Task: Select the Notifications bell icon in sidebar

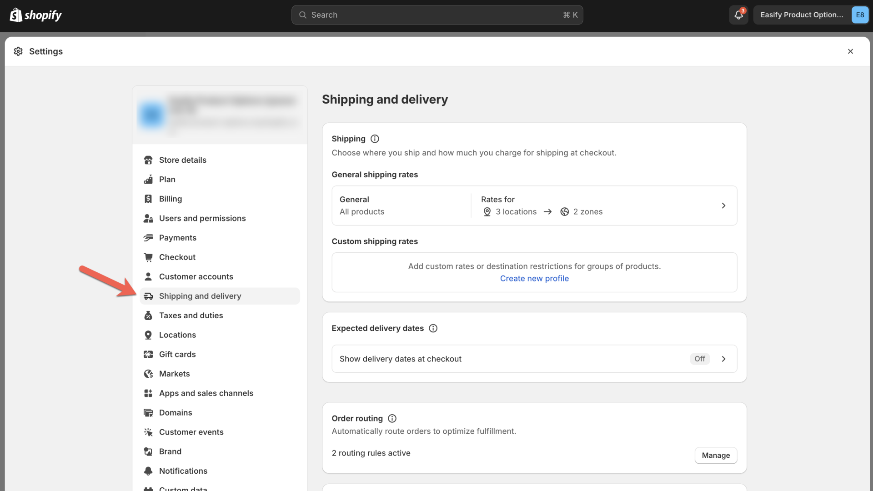Action: tap(148, 471)
